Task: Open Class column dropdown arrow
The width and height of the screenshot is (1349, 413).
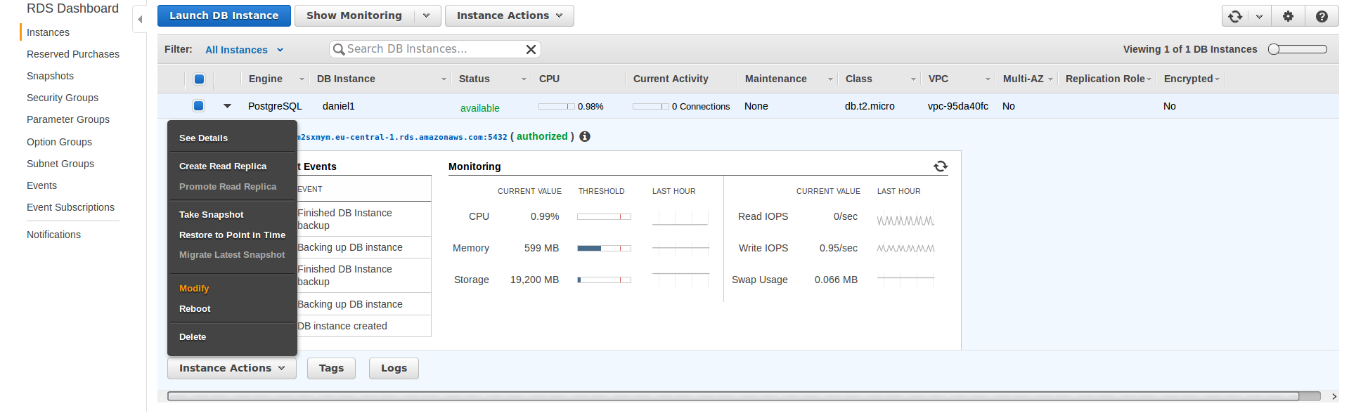Action: [913, 79]
